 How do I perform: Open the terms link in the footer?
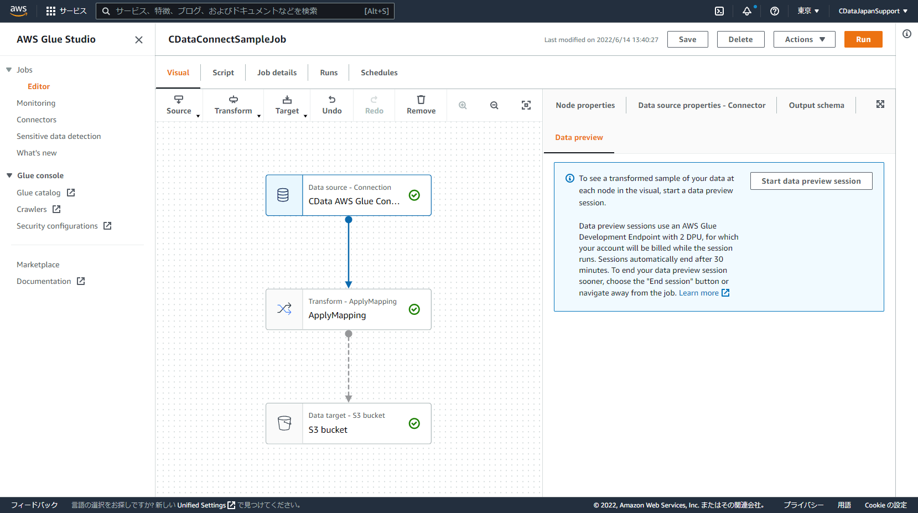[x=844, y=505]
